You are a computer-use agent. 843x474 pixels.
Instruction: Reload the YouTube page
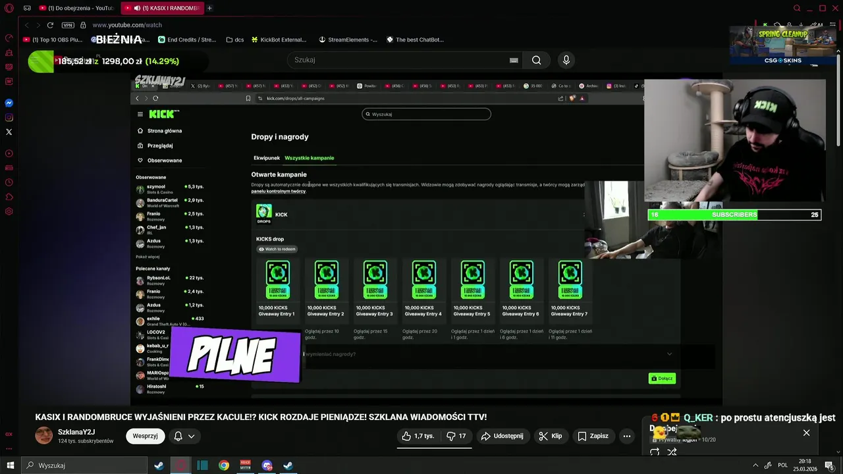[50, 25]
